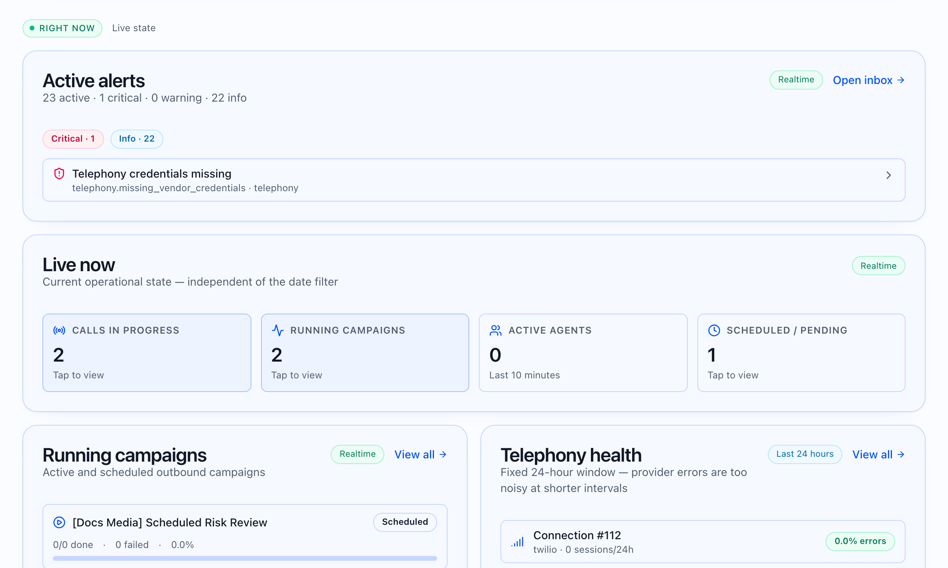Click the Realtime badge in Running campaigns

[358, 454]
